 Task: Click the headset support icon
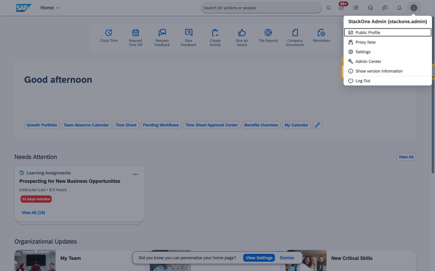coord(370,8)
